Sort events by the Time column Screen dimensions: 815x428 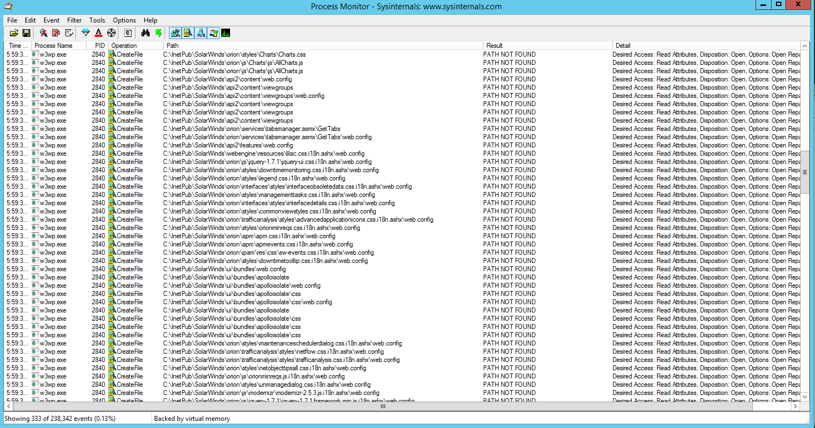click(17, 45)
